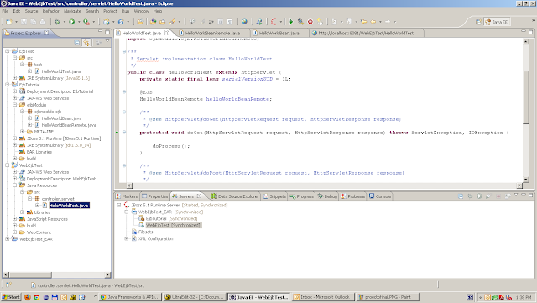This screenshot has width=537, height=303.
Task: Expand XML Configuration node in Servers
Action: point(127,238)
